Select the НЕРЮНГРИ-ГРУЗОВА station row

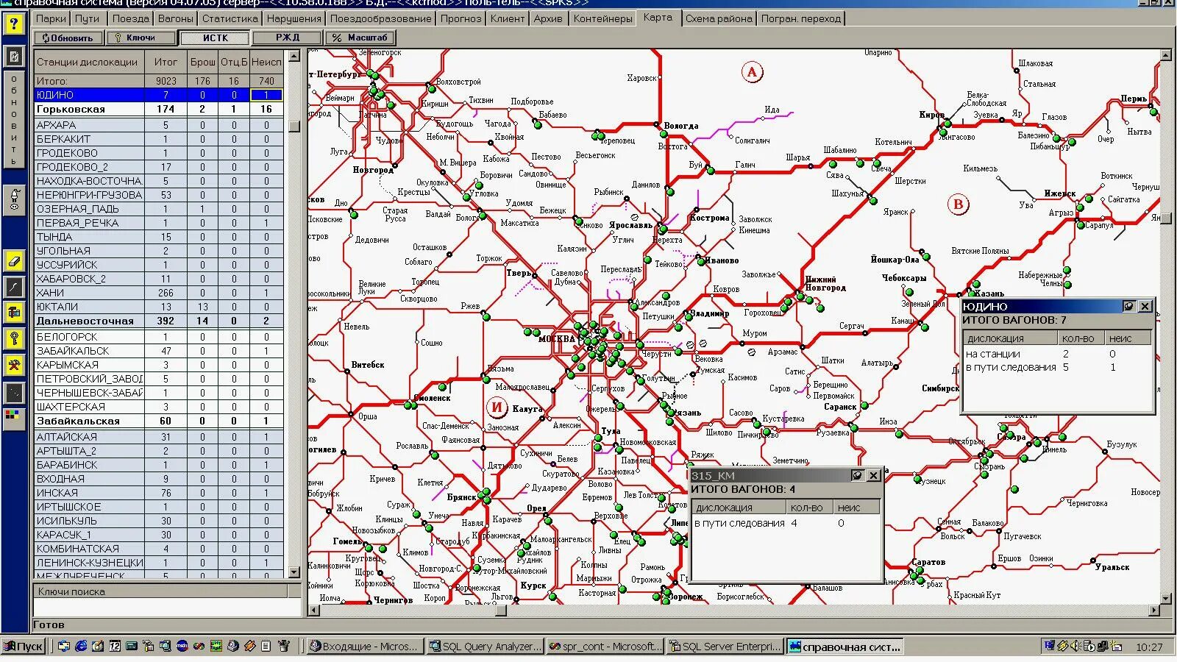tap(158, 195)
